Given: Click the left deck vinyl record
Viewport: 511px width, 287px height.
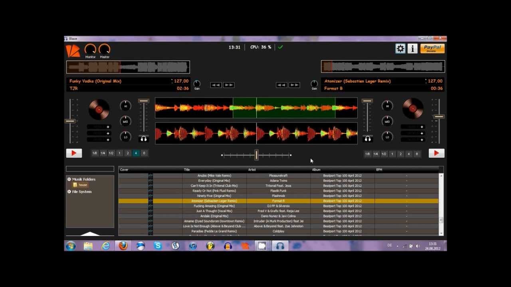Looking at the screenshot, I should point(99,109).
